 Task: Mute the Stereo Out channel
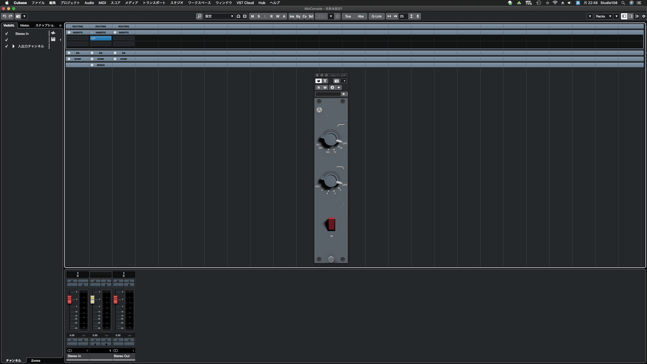pos(118,281)
